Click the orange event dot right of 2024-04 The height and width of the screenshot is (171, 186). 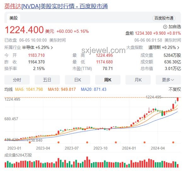[x=173, y=142]
